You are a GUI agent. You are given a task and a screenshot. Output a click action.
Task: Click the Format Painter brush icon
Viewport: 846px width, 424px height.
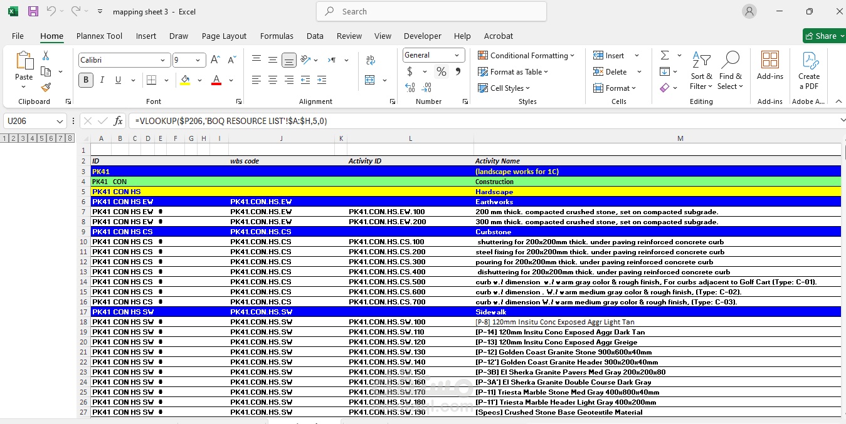[46, 87]
